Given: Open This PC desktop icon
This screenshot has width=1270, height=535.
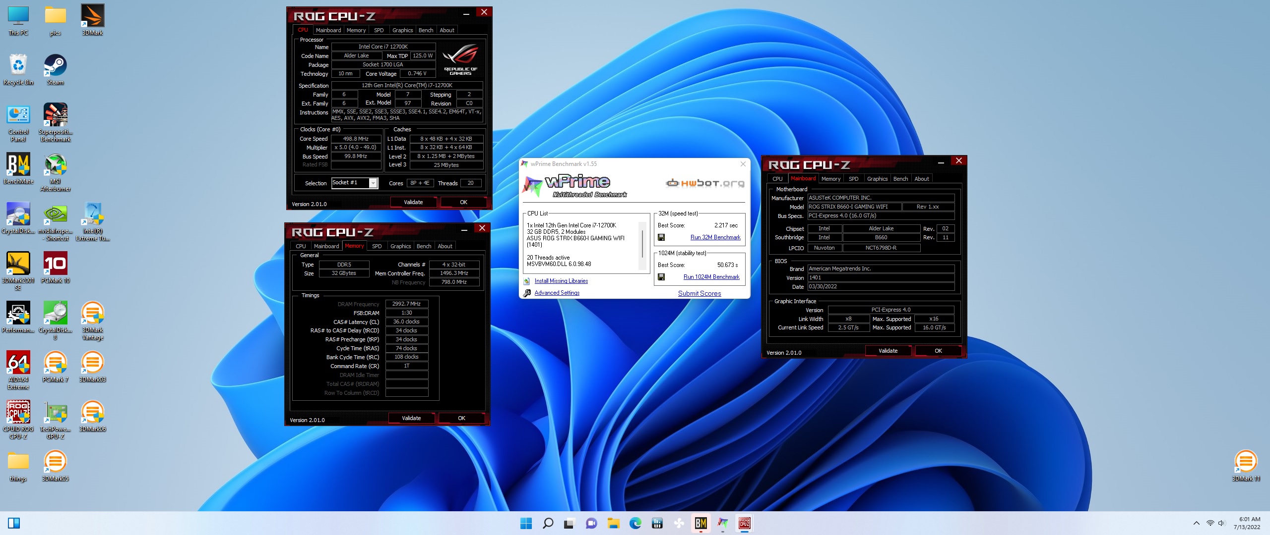Looking at the screenshot, I should pyautogui.click(x=18, y=20).
